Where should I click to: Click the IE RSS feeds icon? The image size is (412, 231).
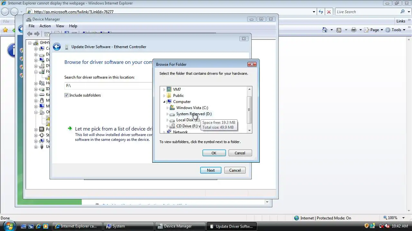point(339,30)
